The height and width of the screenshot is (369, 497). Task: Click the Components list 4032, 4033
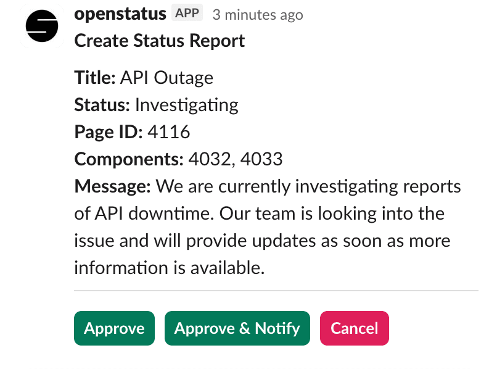(236, 159)
